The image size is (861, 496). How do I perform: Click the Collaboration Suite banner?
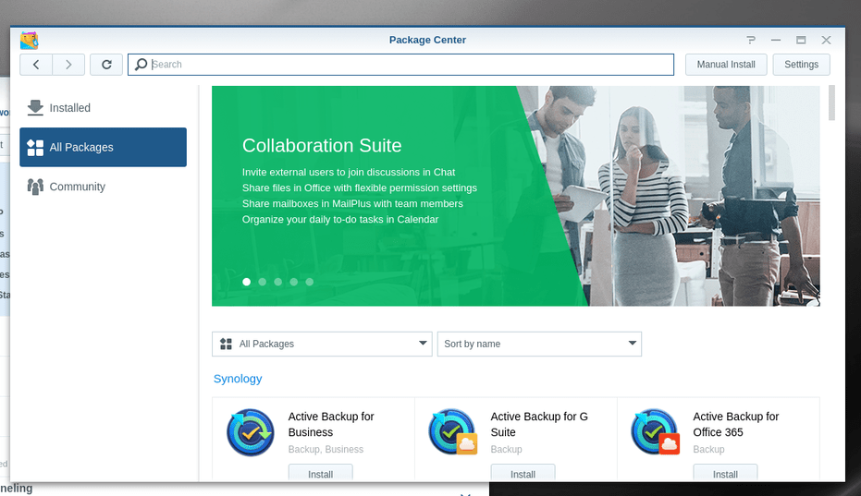516,196
